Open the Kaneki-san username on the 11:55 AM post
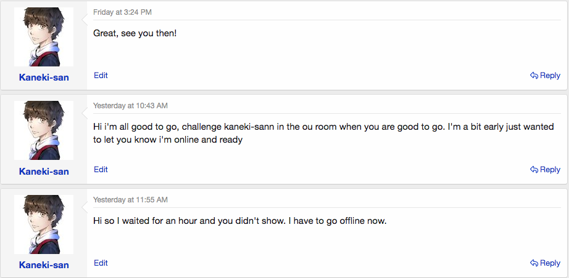The height and width of the screenshot is (278, 569). pyautogui.click(x=44, y=265)
